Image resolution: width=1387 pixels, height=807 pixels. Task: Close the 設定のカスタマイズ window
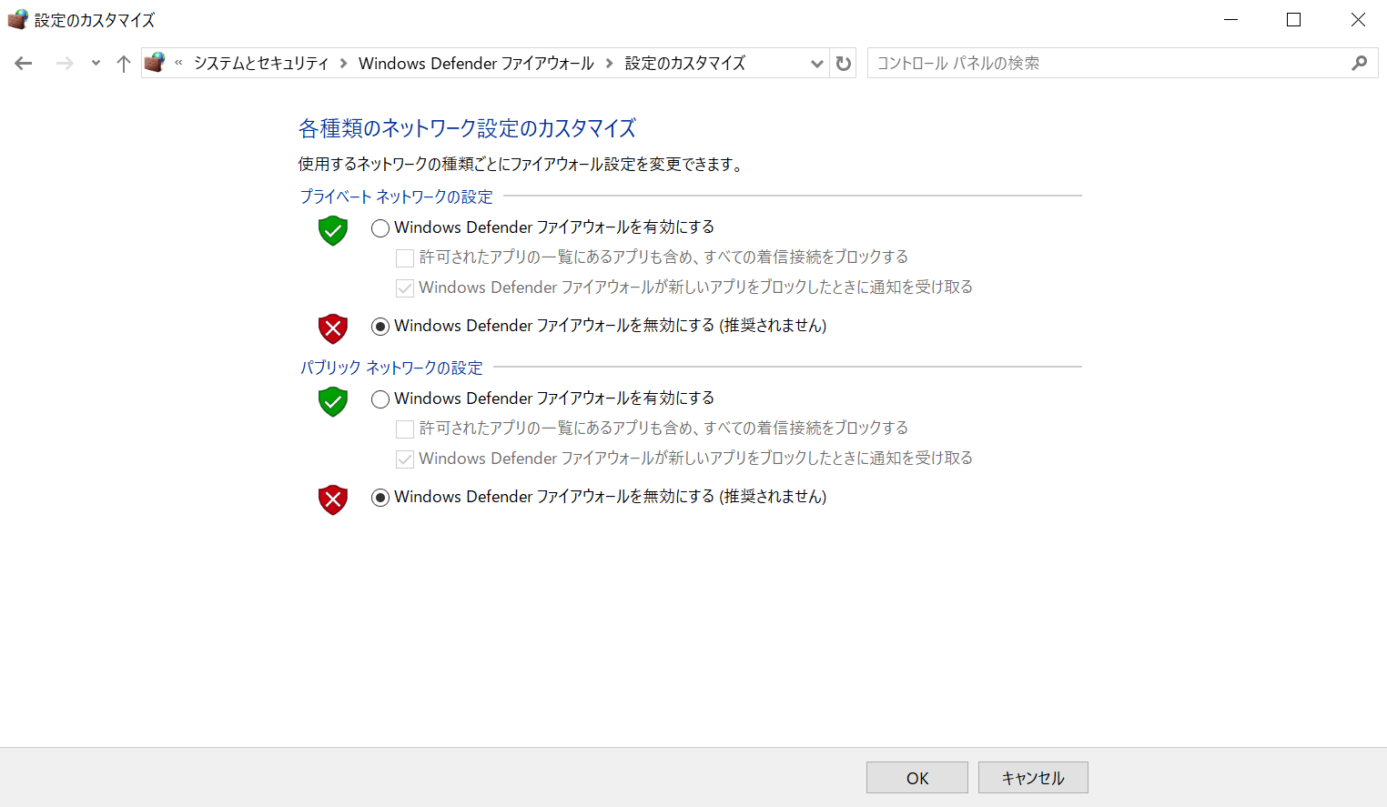pos(1358,20)
